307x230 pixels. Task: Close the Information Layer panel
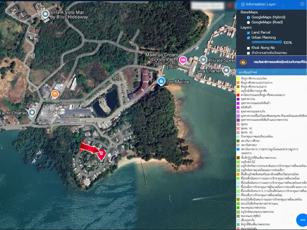[302, 4]
